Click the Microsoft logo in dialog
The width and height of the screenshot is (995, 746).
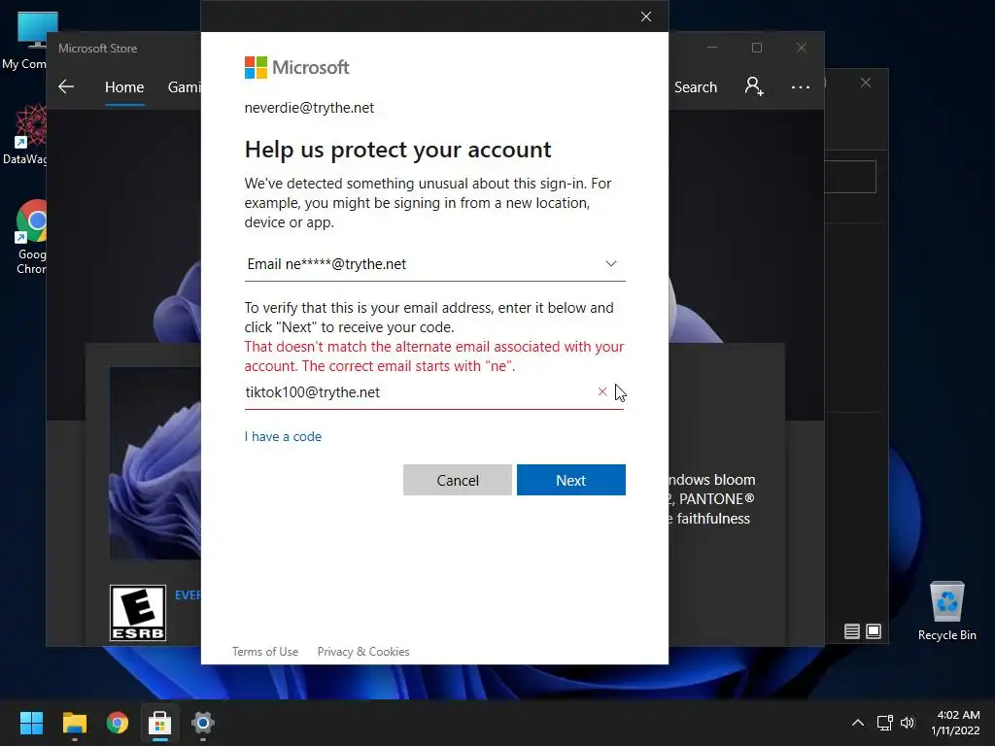pyautogui.click(x=296, y=67)
